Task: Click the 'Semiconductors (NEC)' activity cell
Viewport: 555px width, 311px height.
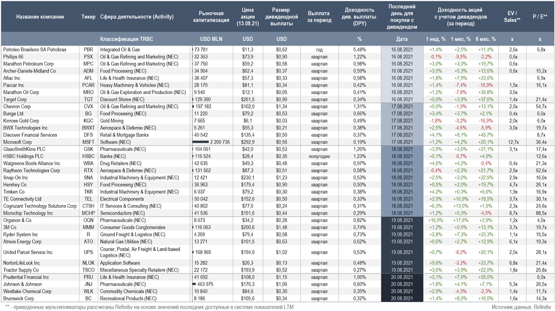Action: pyautogui.click(x=123, y=213)
